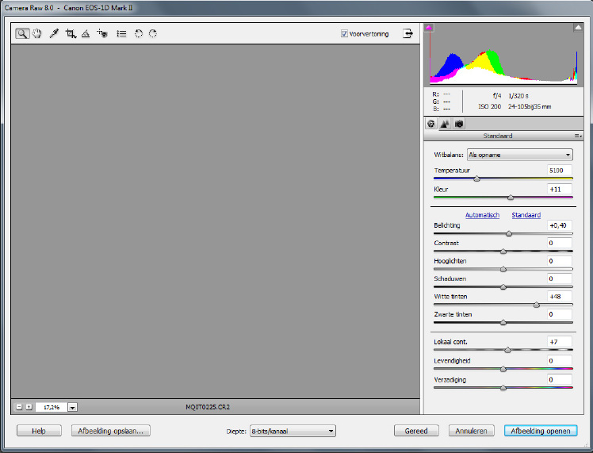593x453 pixels.
Task: Click the histogram display
Action: point(503,54)
